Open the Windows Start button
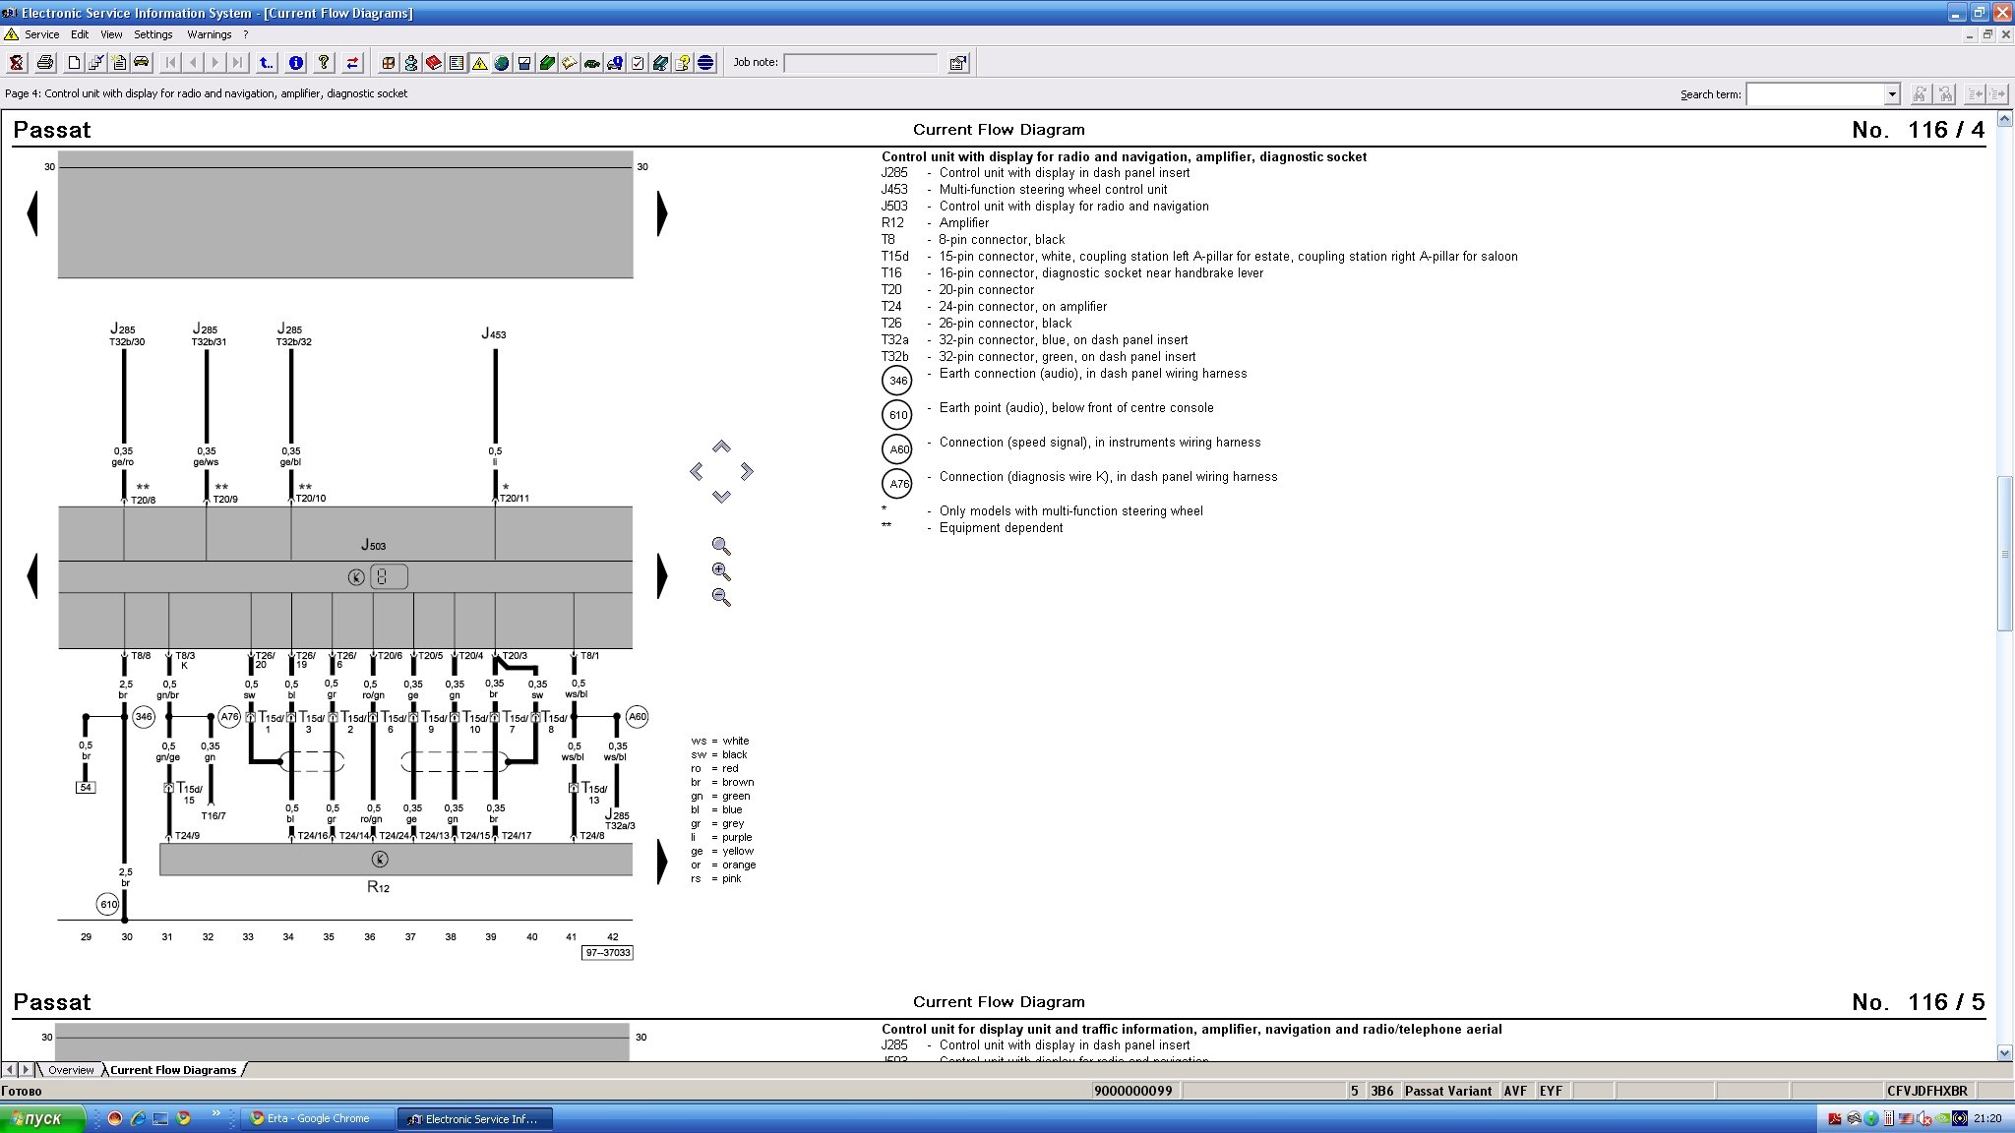This screenshot has height=1133, width=2015. tap(43, 1119)
